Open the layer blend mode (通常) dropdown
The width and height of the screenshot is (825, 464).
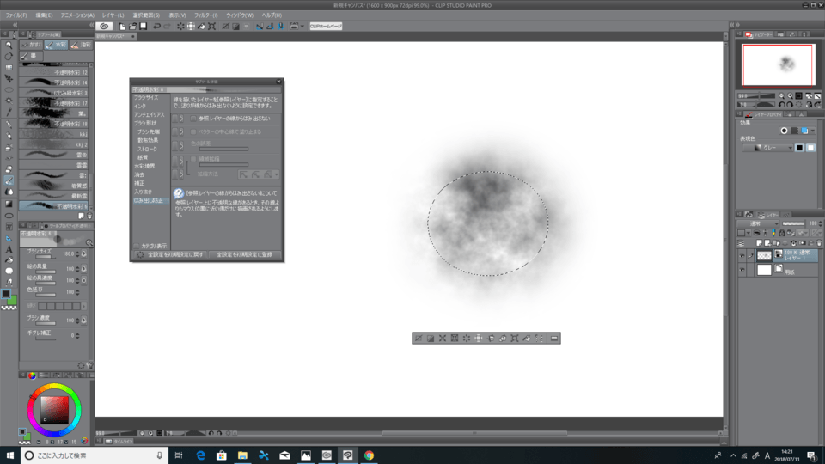click(758, 223)
